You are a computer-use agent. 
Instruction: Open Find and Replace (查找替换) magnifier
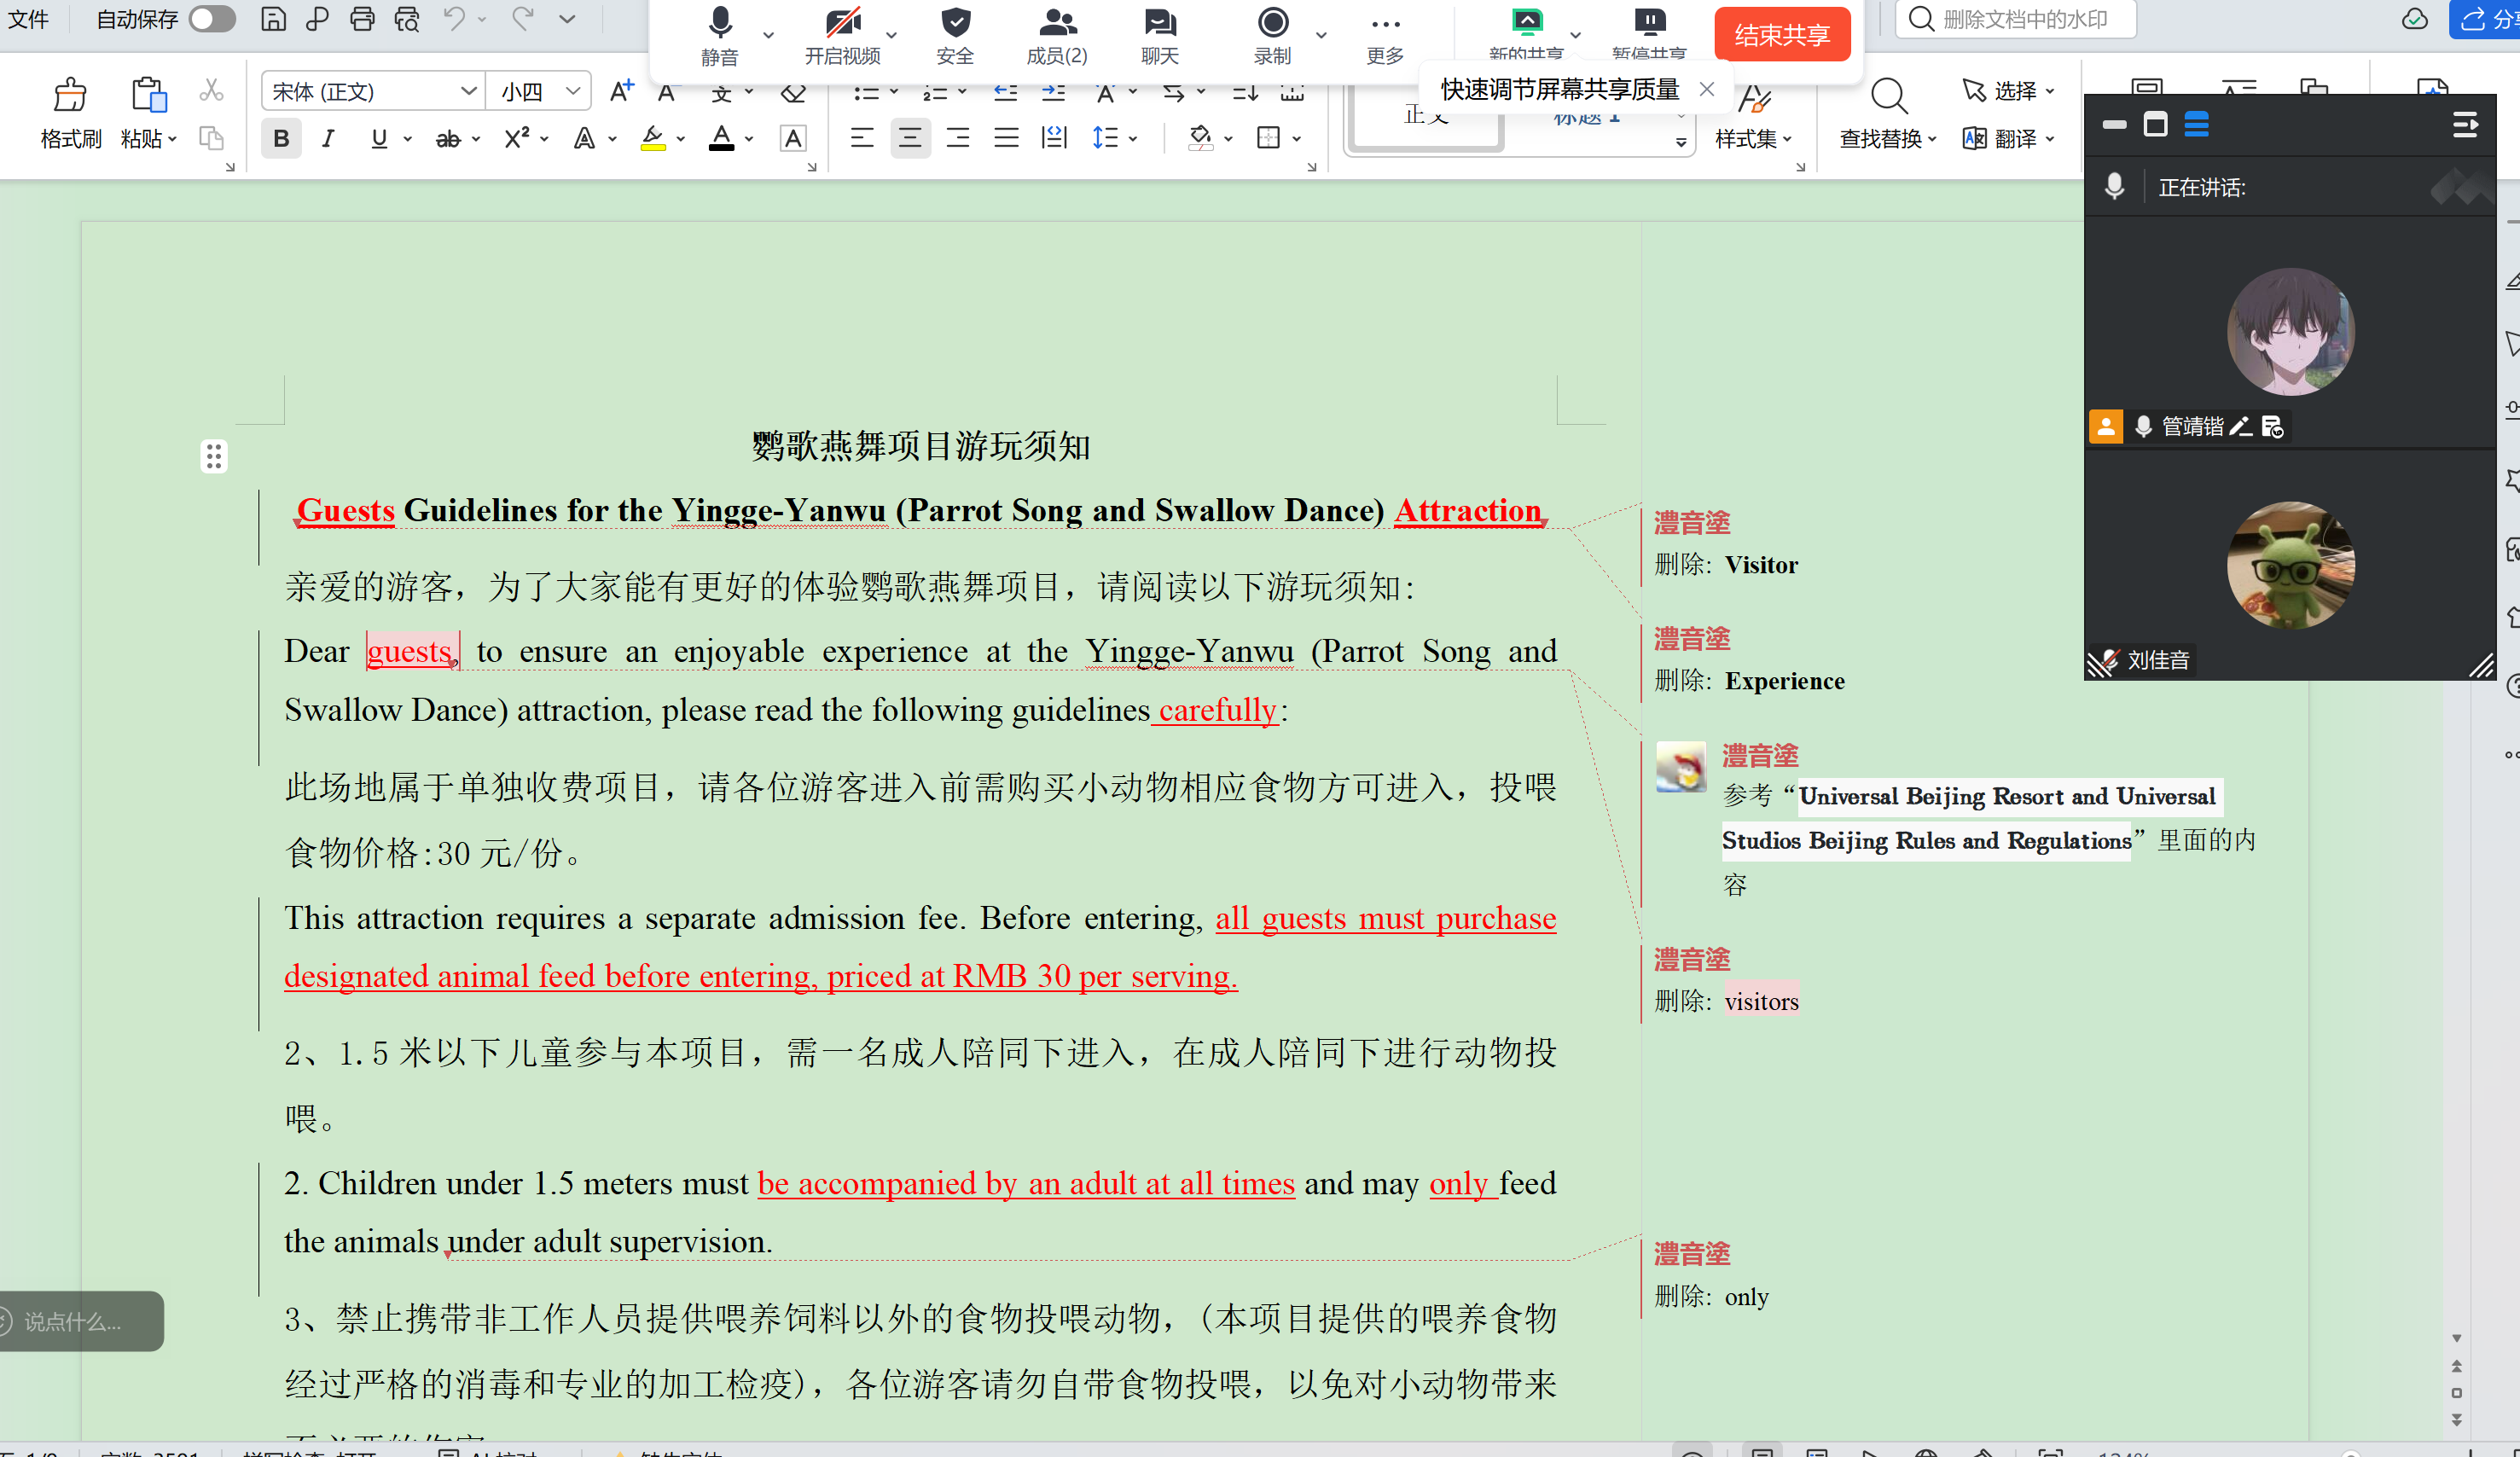1889,96
